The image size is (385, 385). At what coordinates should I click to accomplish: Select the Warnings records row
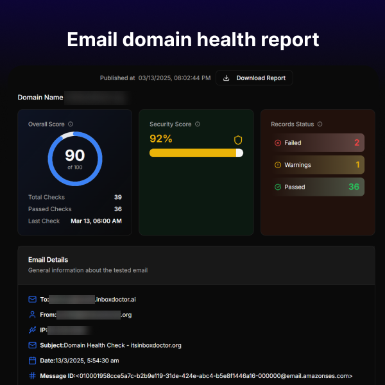pos(318,165)
